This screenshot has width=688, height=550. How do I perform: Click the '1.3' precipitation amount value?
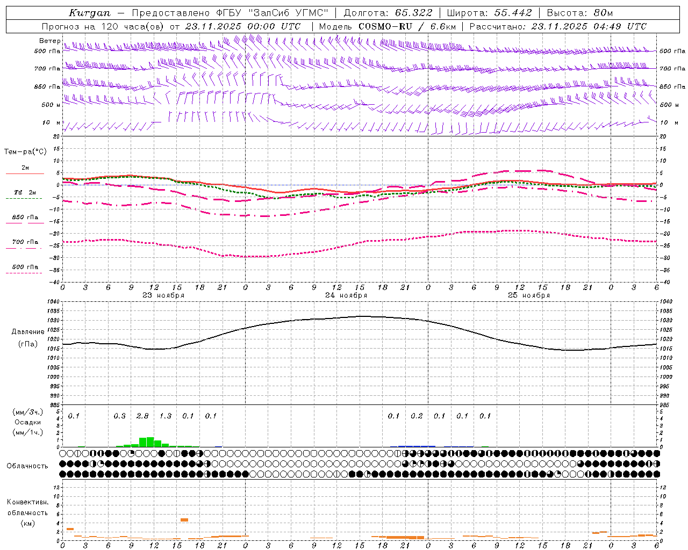point(166,416)
